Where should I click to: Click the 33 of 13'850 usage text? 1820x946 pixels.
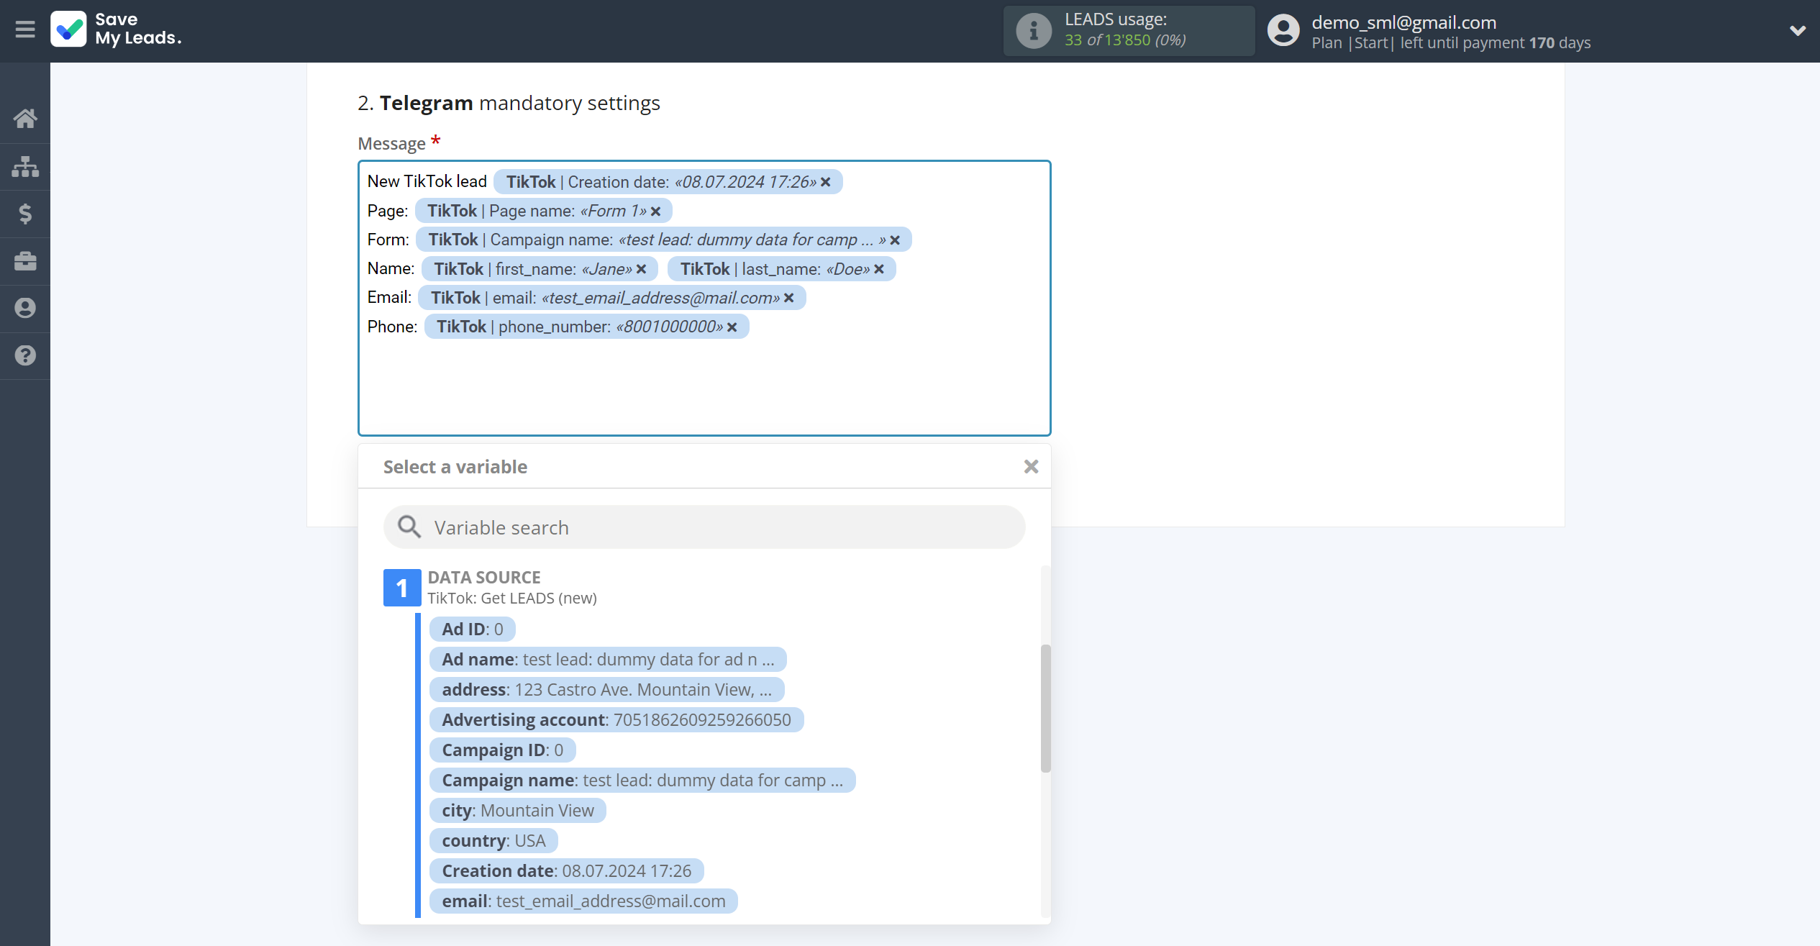tap(1125, 40)
